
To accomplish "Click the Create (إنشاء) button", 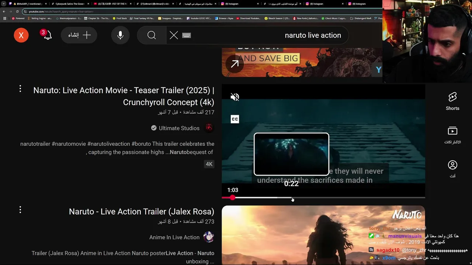I will (79, 35).
